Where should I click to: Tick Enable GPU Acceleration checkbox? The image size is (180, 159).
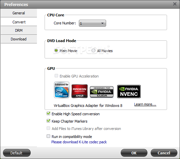click(56, 76)
